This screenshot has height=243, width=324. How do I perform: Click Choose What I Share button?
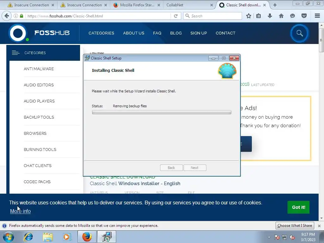(x=295, y=226)
